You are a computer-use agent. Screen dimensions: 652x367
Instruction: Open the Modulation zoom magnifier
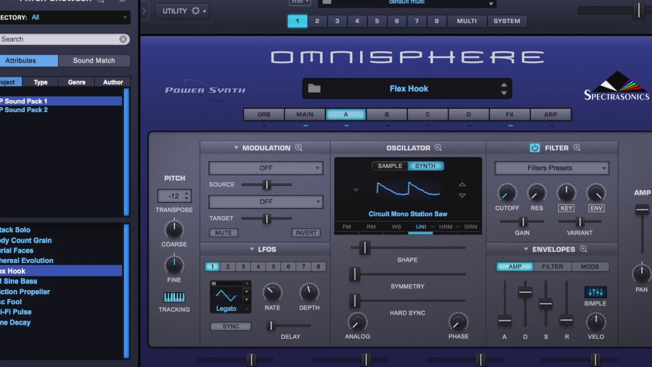click(x=299, y=148)
